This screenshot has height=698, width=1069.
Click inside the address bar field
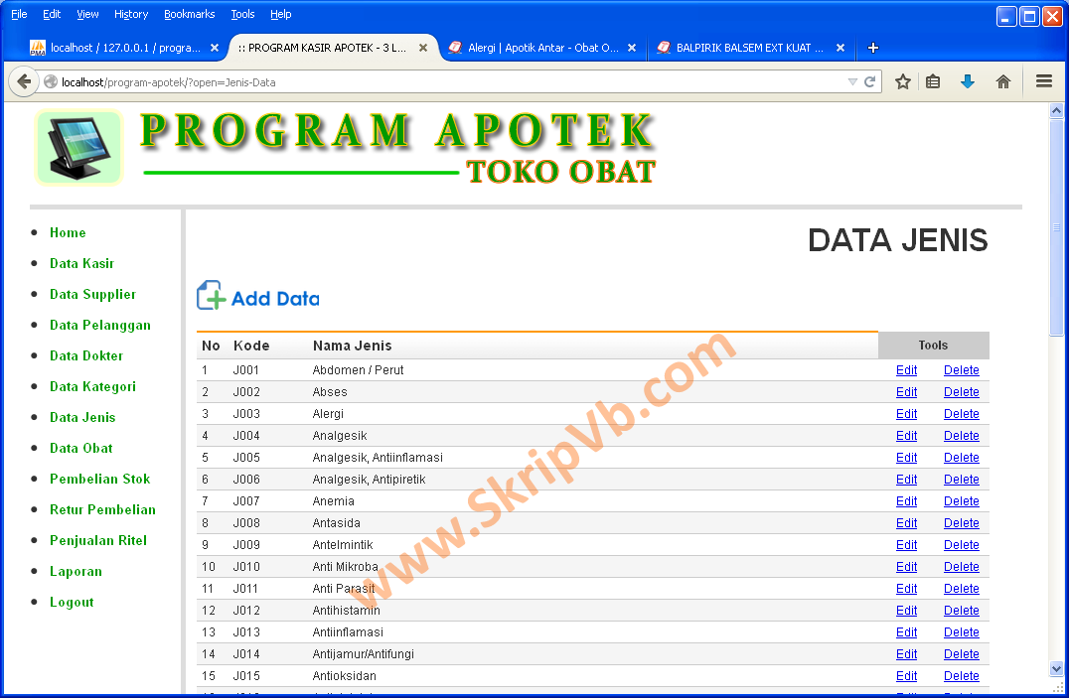tap(397, 81)
